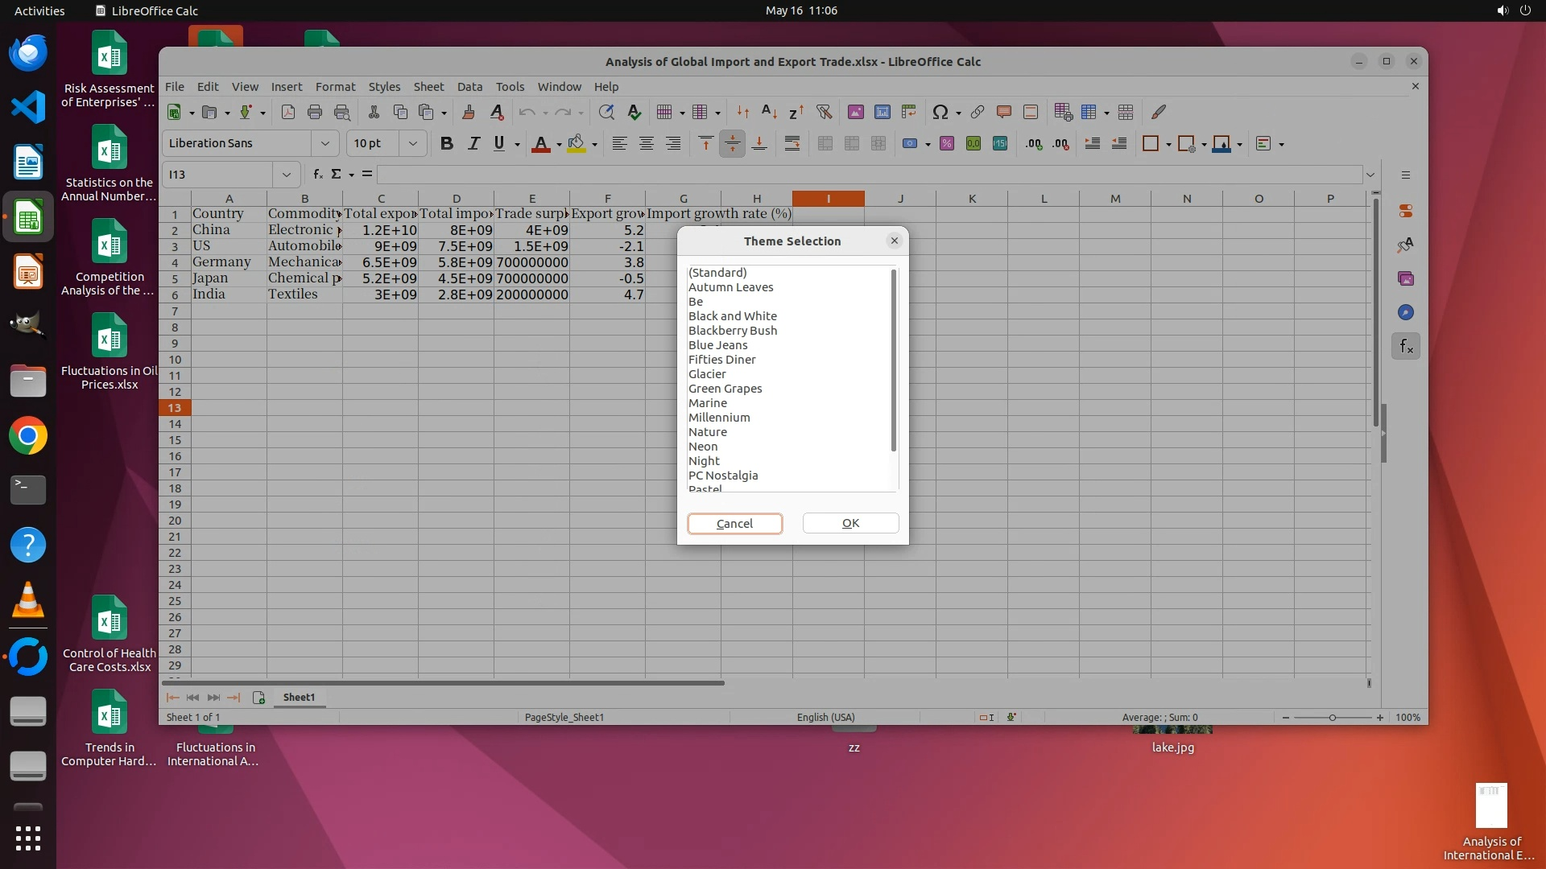This screenshot has width=1546, height=869.
Task: Open the Data menu
Action: (x=469, y=87)
